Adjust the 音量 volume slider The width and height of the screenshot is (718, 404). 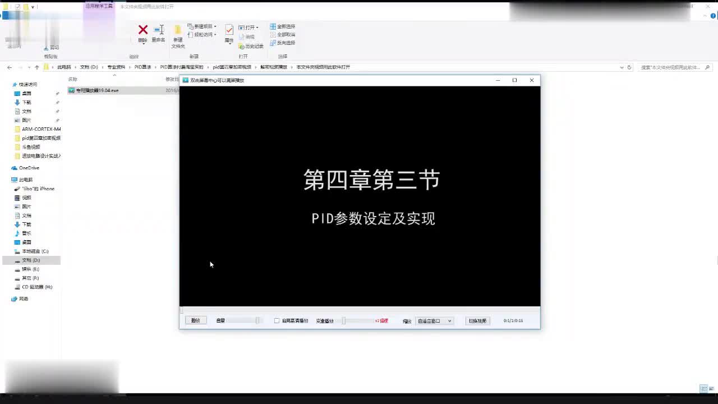tap(243, 321)
